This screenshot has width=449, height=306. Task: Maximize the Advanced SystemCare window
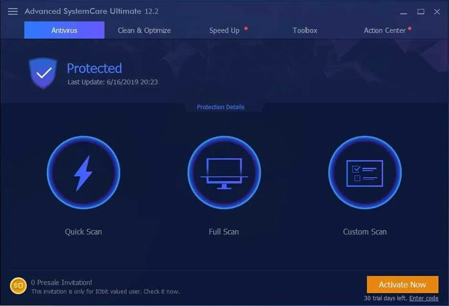pos(421,12)
